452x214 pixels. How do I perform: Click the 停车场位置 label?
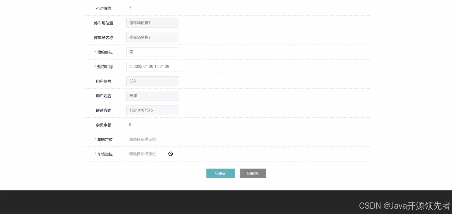point(104,23)
